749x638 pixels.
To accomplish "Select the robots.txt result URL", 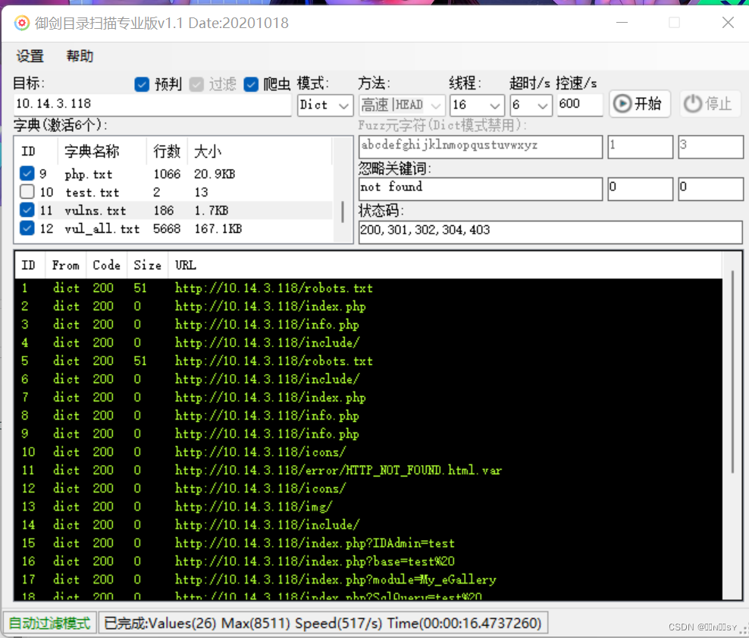I will coord(271,288).
